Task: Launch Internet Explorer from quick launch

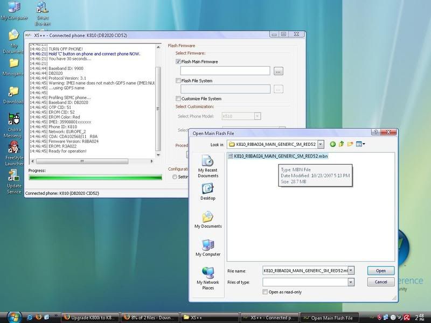Action: pyautogui.click(x=30, y=318)
